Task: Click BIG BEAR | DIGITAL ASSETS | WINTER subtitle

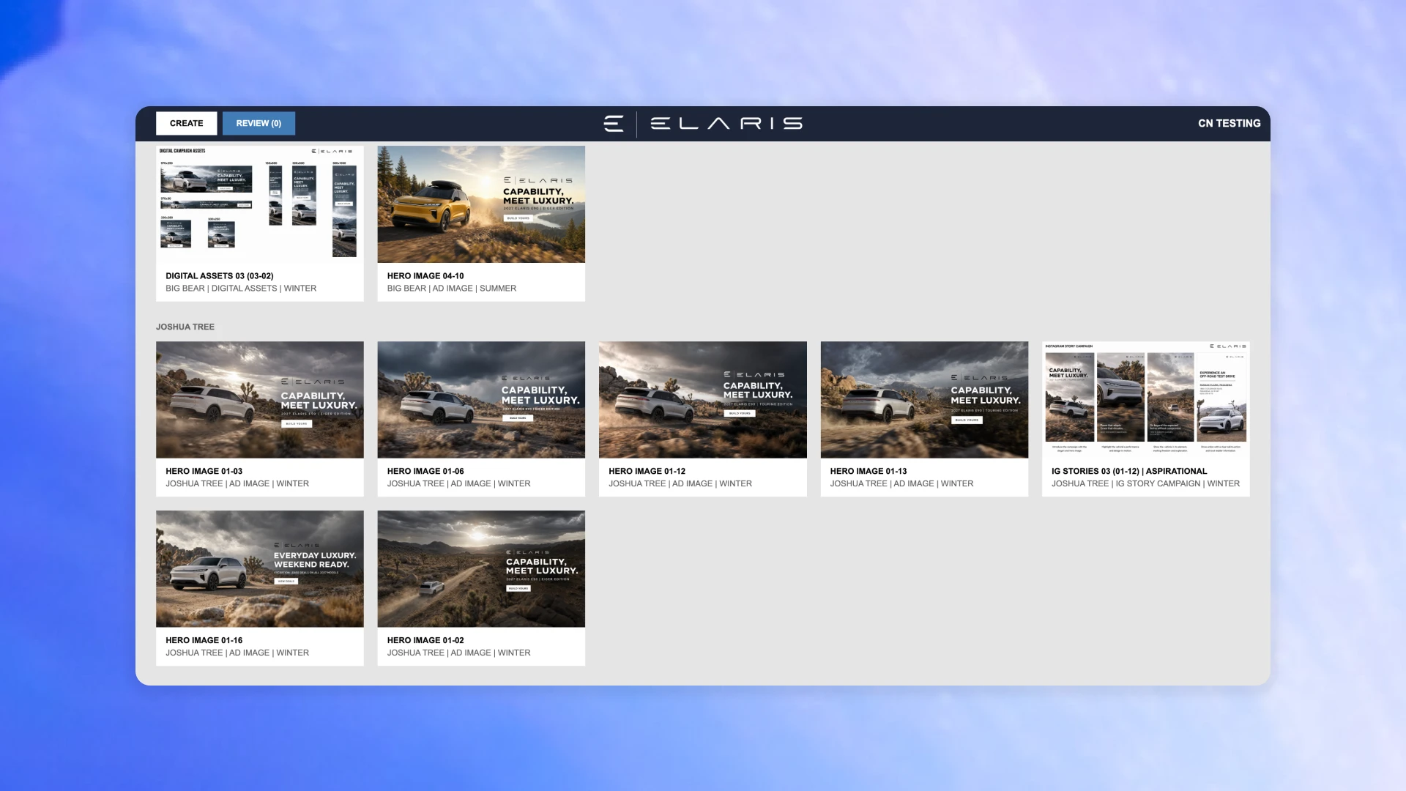Action: [241, 289]
